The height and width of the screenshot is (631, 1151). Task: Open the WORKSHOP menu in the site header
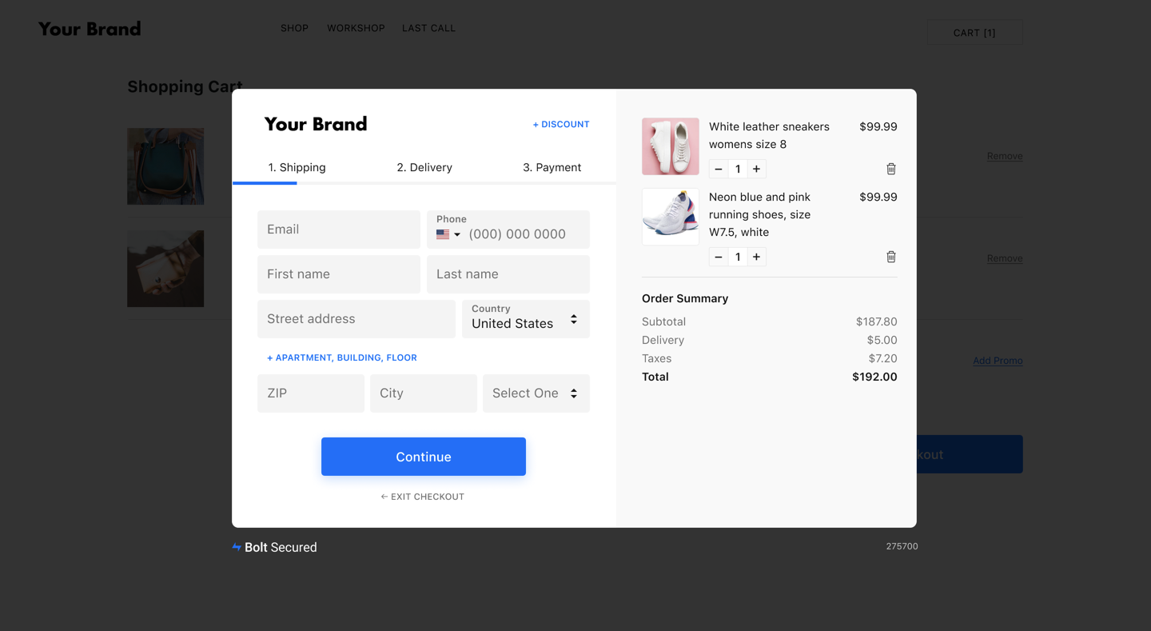(356, 28)
